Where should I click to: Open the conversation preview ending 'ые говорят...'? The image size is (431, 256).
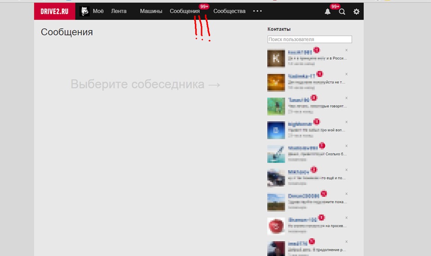click(x=317, y=106)
